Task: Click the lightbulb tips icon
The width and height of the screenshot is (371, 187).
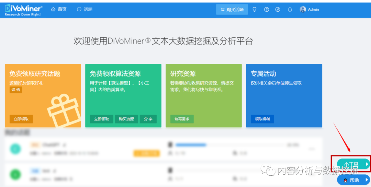Action: (x=255, y=10)
